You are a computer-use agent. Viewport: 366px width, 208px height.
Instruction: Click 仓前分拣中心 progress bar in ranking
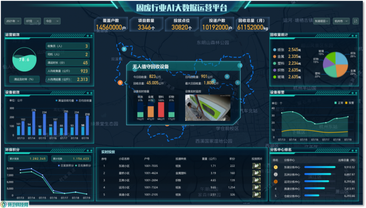(312, 195)
